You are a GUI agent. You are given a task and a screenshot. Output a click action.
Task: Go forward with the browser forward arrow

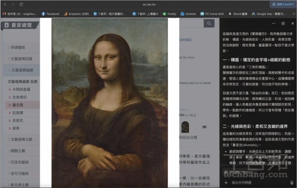(x=13, y=5)
